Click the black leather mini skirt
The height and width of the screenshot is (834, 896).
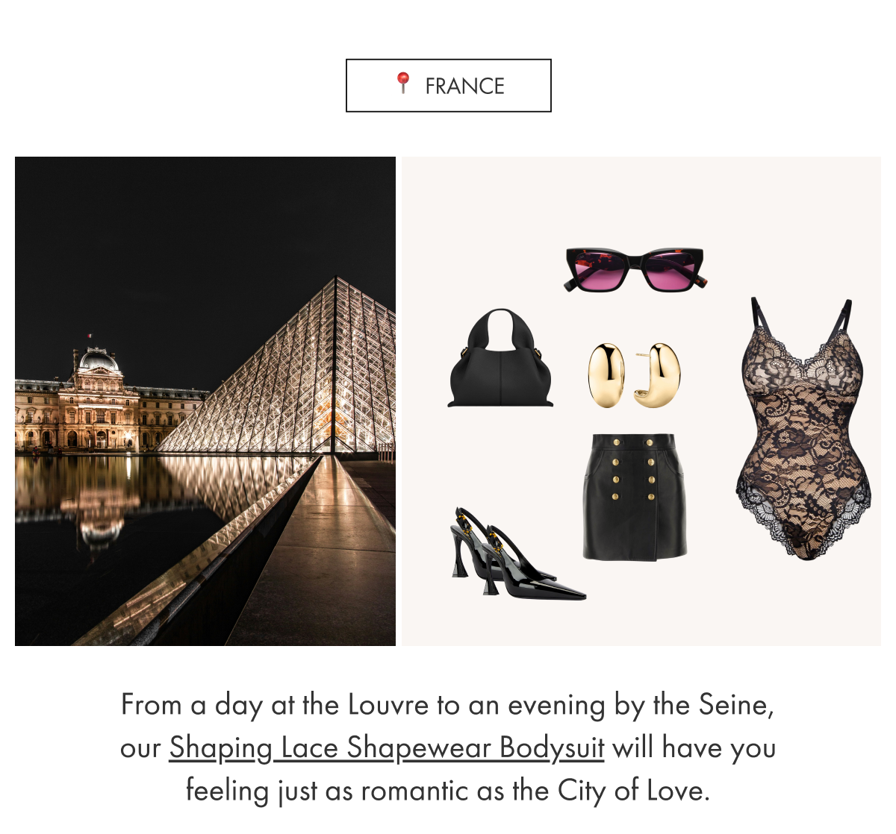pos(635,497)
